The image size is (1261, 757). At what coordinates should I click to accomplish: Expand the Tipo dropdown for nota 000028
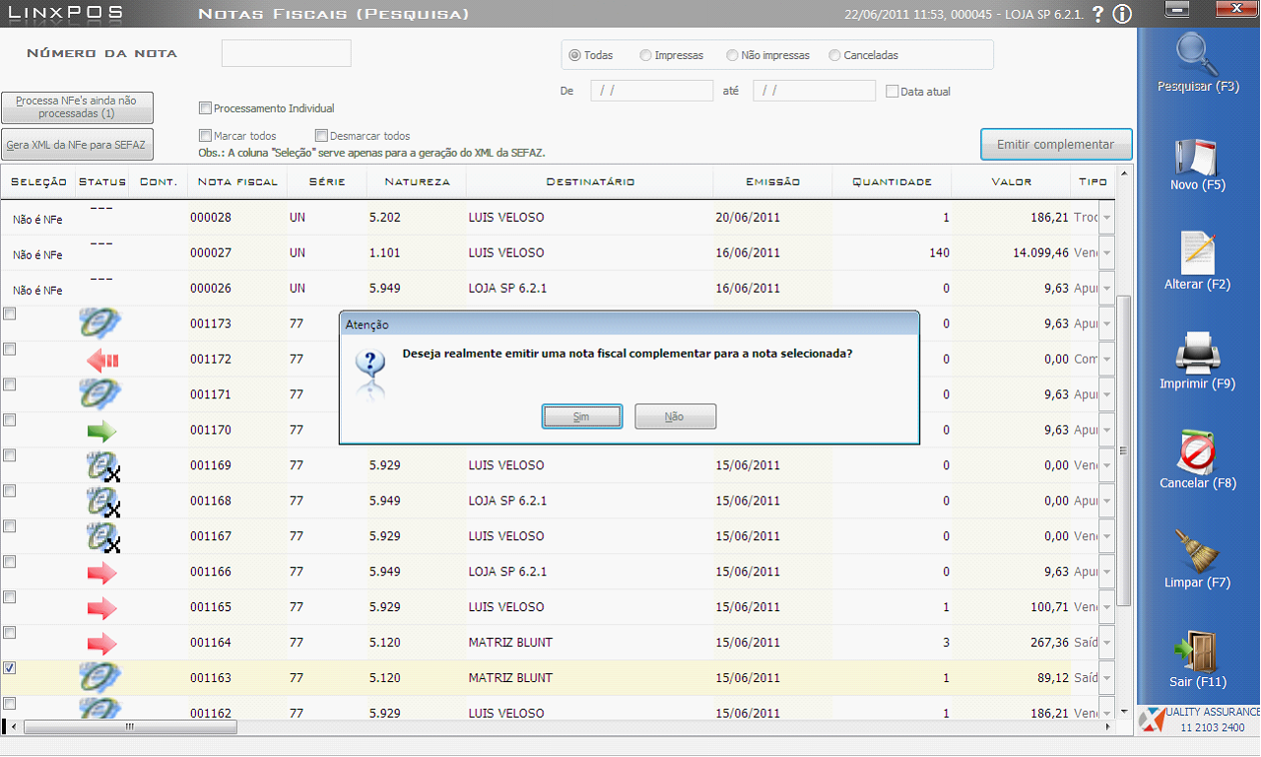click(x=1106, y=218)
